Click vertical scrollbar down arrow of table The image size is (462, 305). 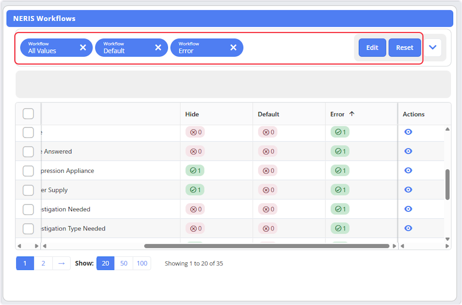(447, 239)
